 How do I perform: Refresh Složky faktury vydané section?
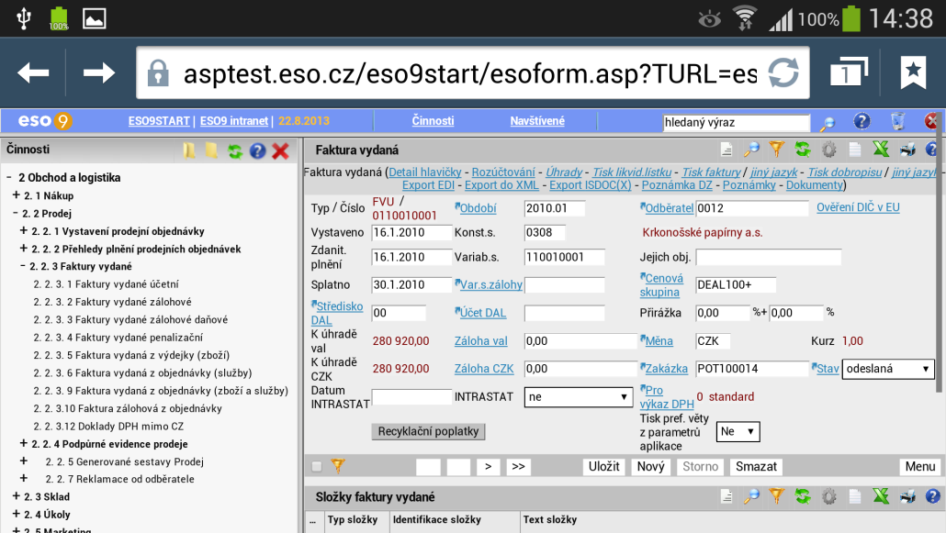click(803, 497)
